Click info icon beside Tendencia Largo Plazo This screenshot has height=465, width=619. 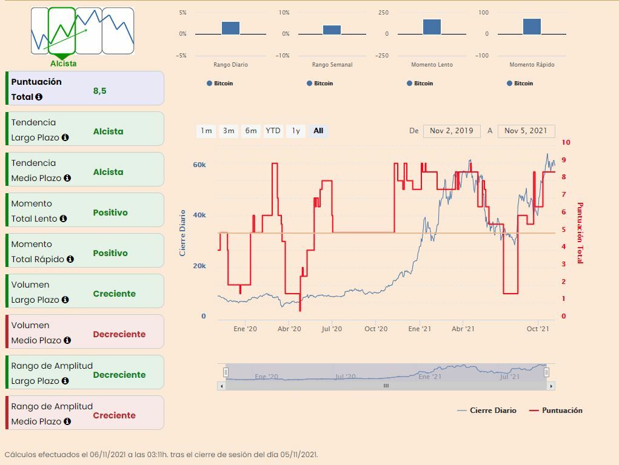65,137
